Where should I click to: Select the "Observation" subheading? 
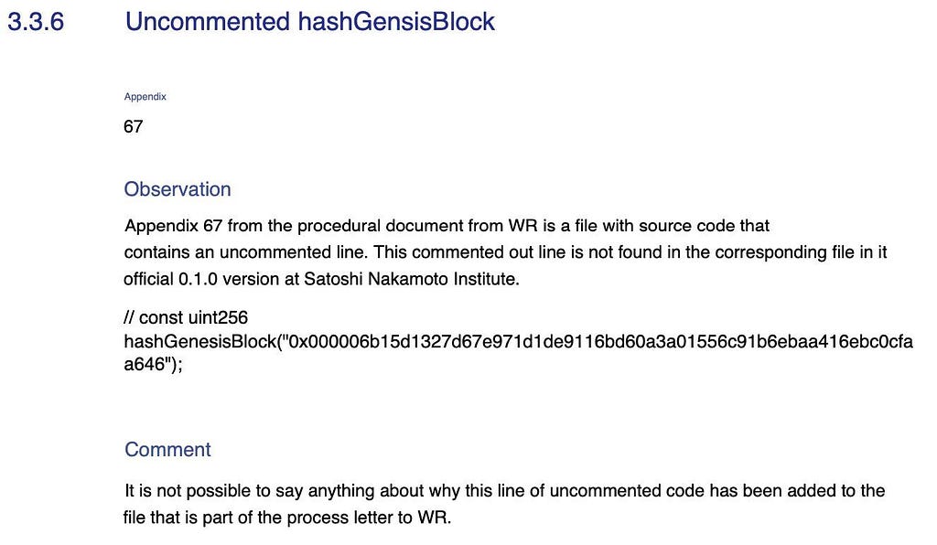(x=178, y=189)
